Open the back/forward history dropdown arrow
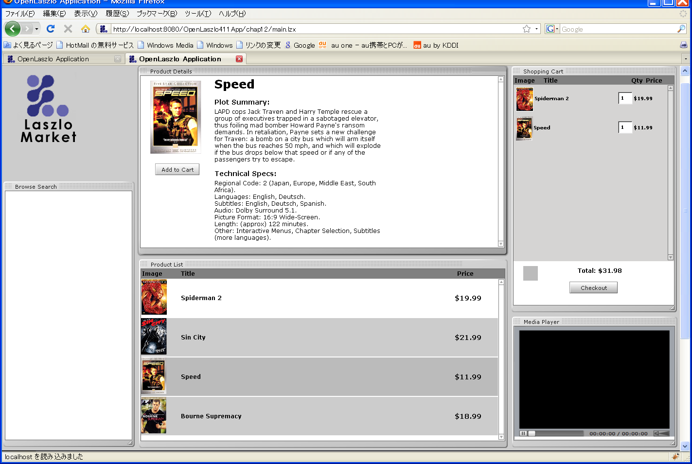 36,29
